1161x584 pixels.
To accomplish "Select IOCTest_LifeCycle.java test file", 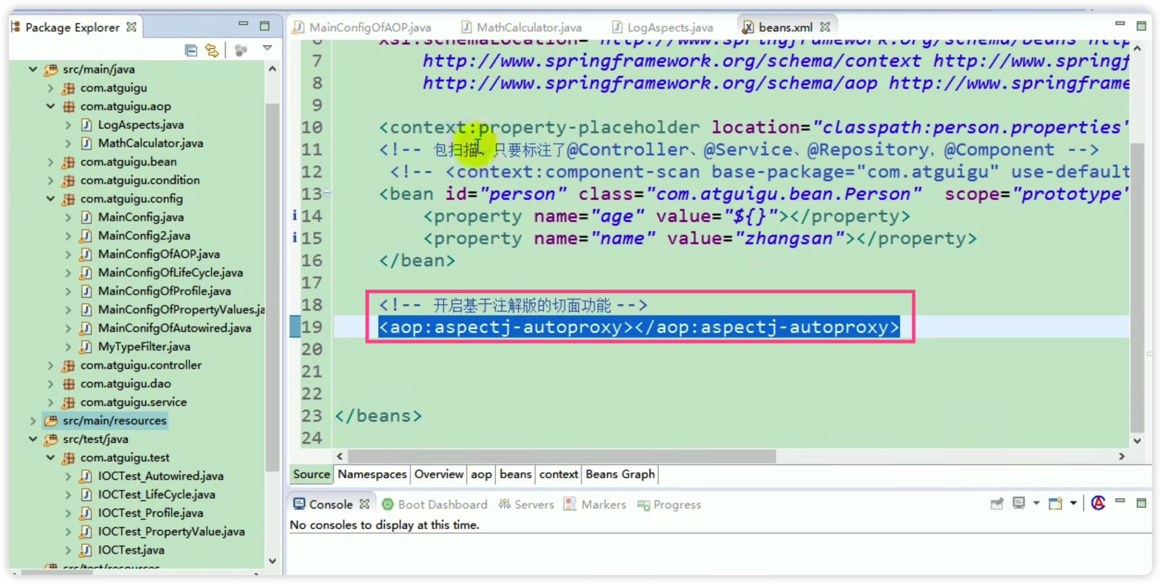I will click(156, 494).
